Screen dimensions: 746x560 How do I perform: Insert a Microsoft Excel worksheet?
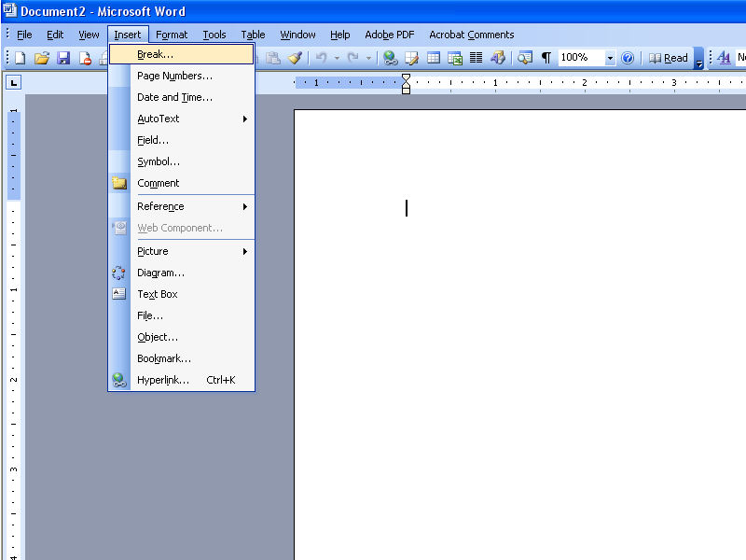(x=455, y=57)
